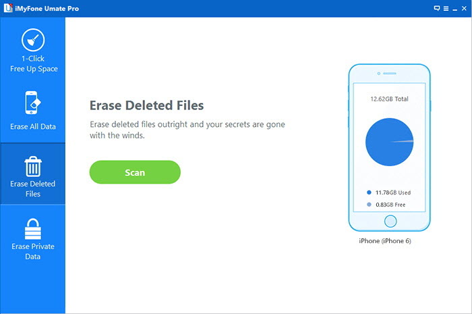The width and height of the screenshot is (472, 314).
Task: Close the iMyFone Umate Pro window
Action: [465, 8]
